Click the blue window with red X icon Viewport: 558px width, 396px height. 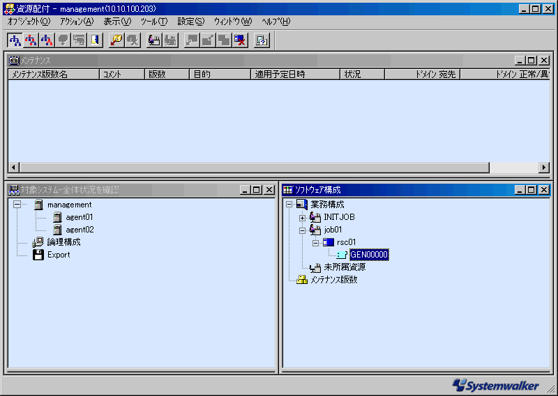[x=240, y=40]
